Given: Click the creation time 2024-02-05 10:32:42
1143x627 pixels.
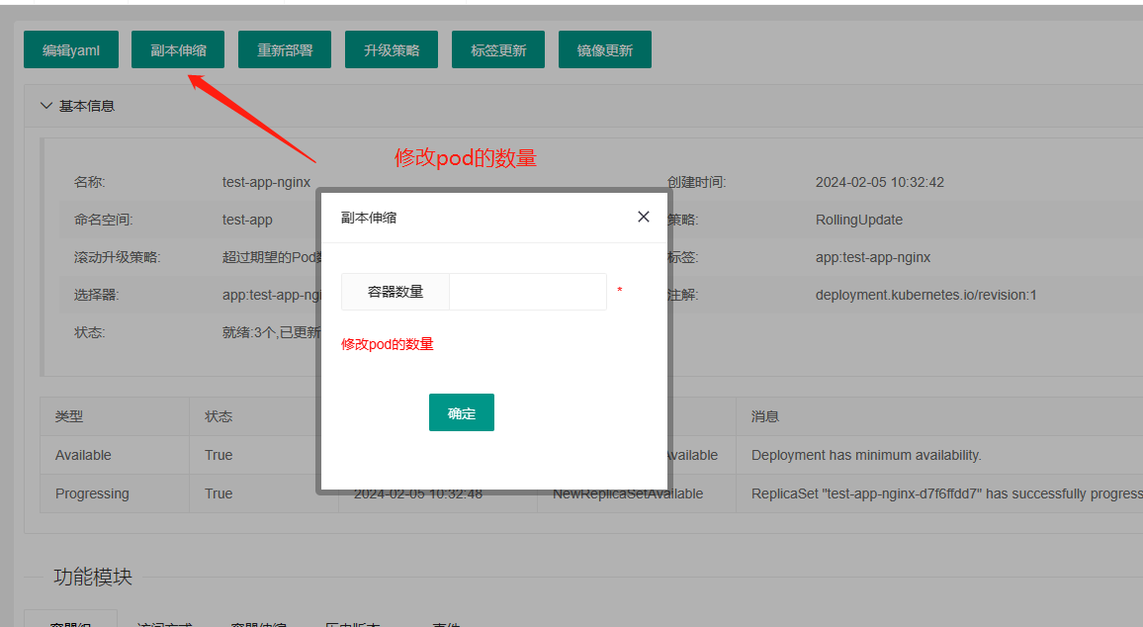Looking at the screenshot, I should click(879, 182).
